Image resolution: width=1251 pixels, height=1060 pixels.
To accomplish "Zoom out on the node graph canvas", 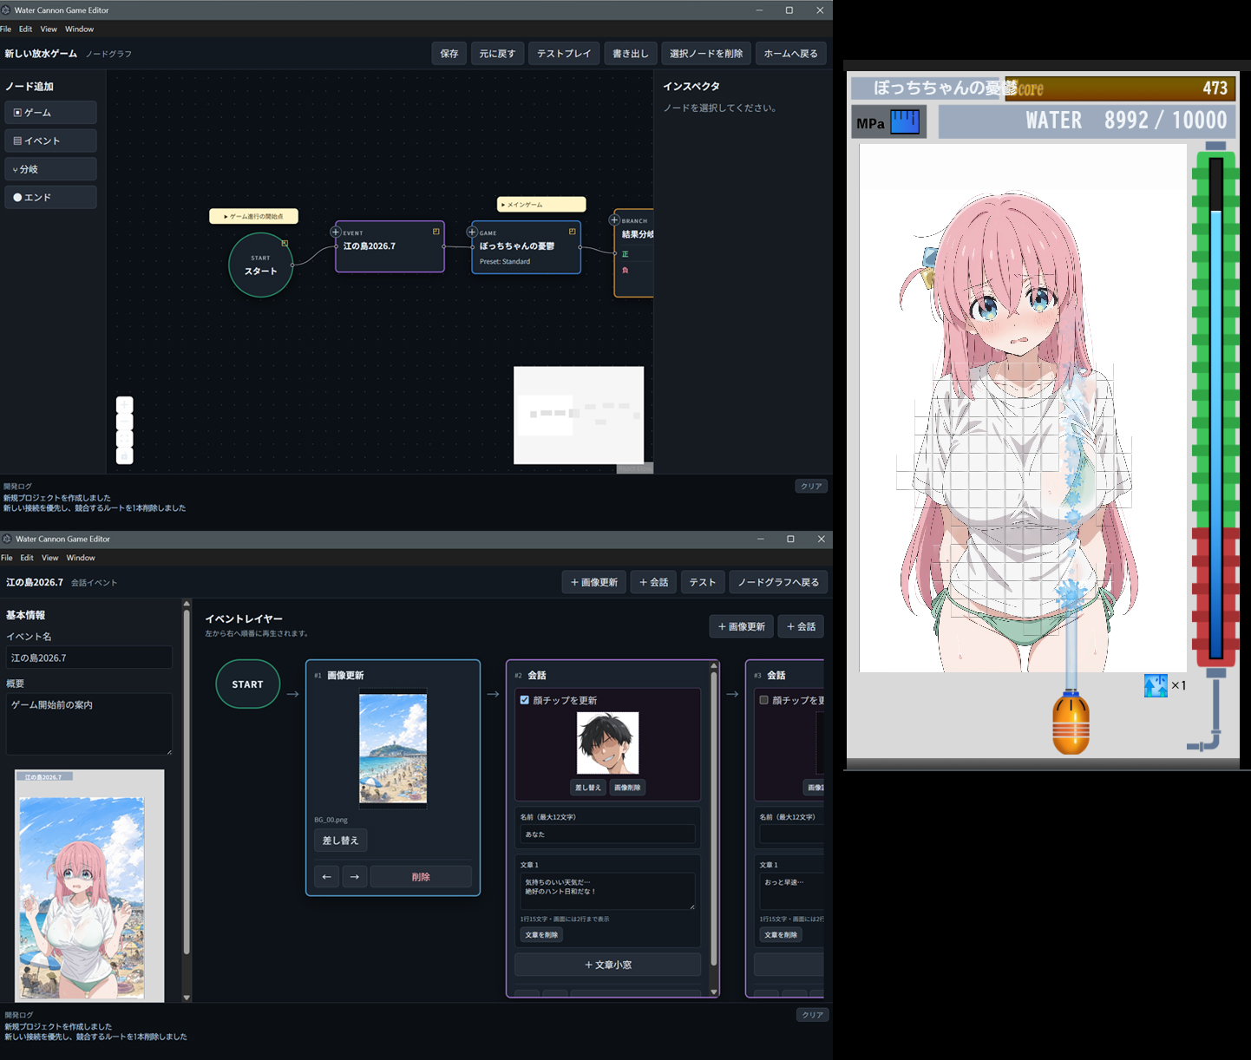I will coord(125,422).
